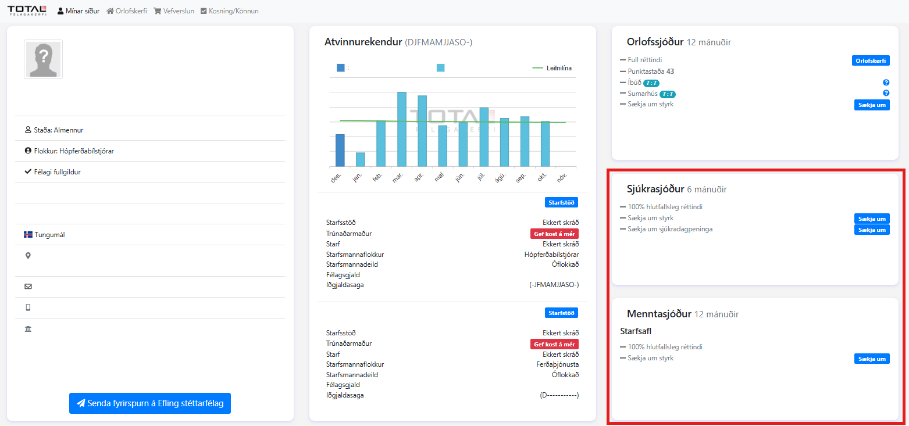Click Sækja um in the Menntasjóður card

872,359
